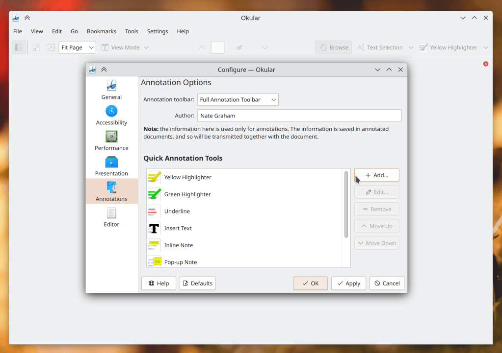Viewport: 502px width, 353px height.
Task: Click the Cancel button
Action: coord(387,283)
